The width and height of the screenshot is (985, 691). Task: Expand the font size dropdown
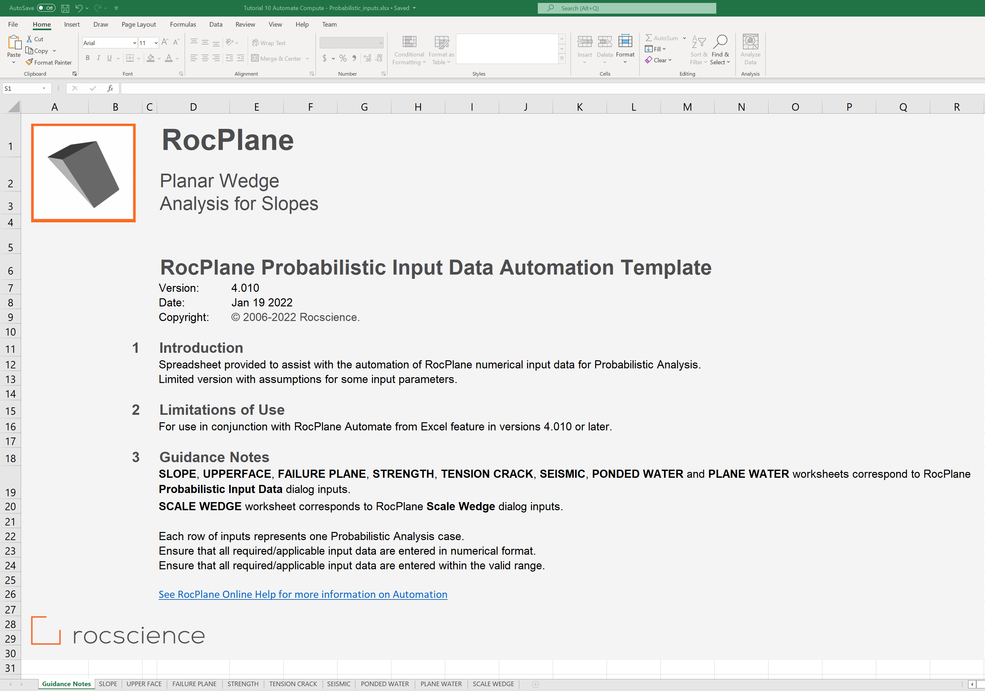coord(156,43)
